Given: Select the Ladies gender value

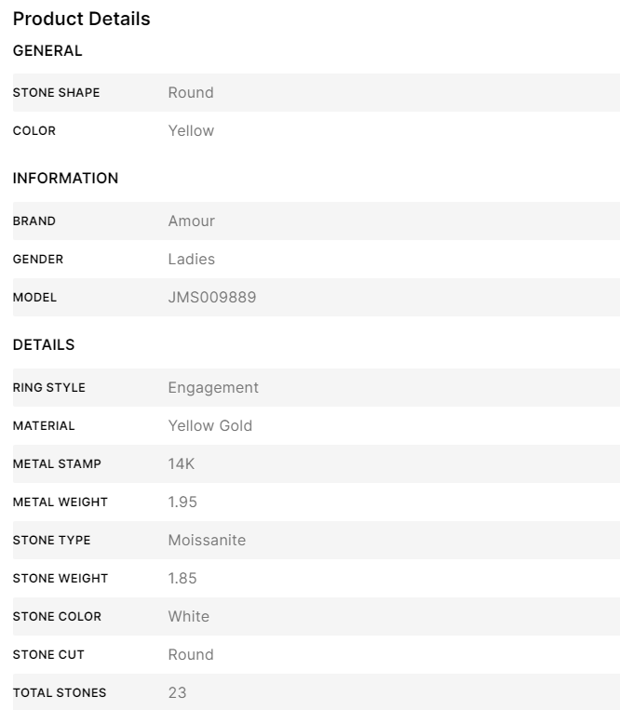Looking at the screenshot, I should pos(192,259).
